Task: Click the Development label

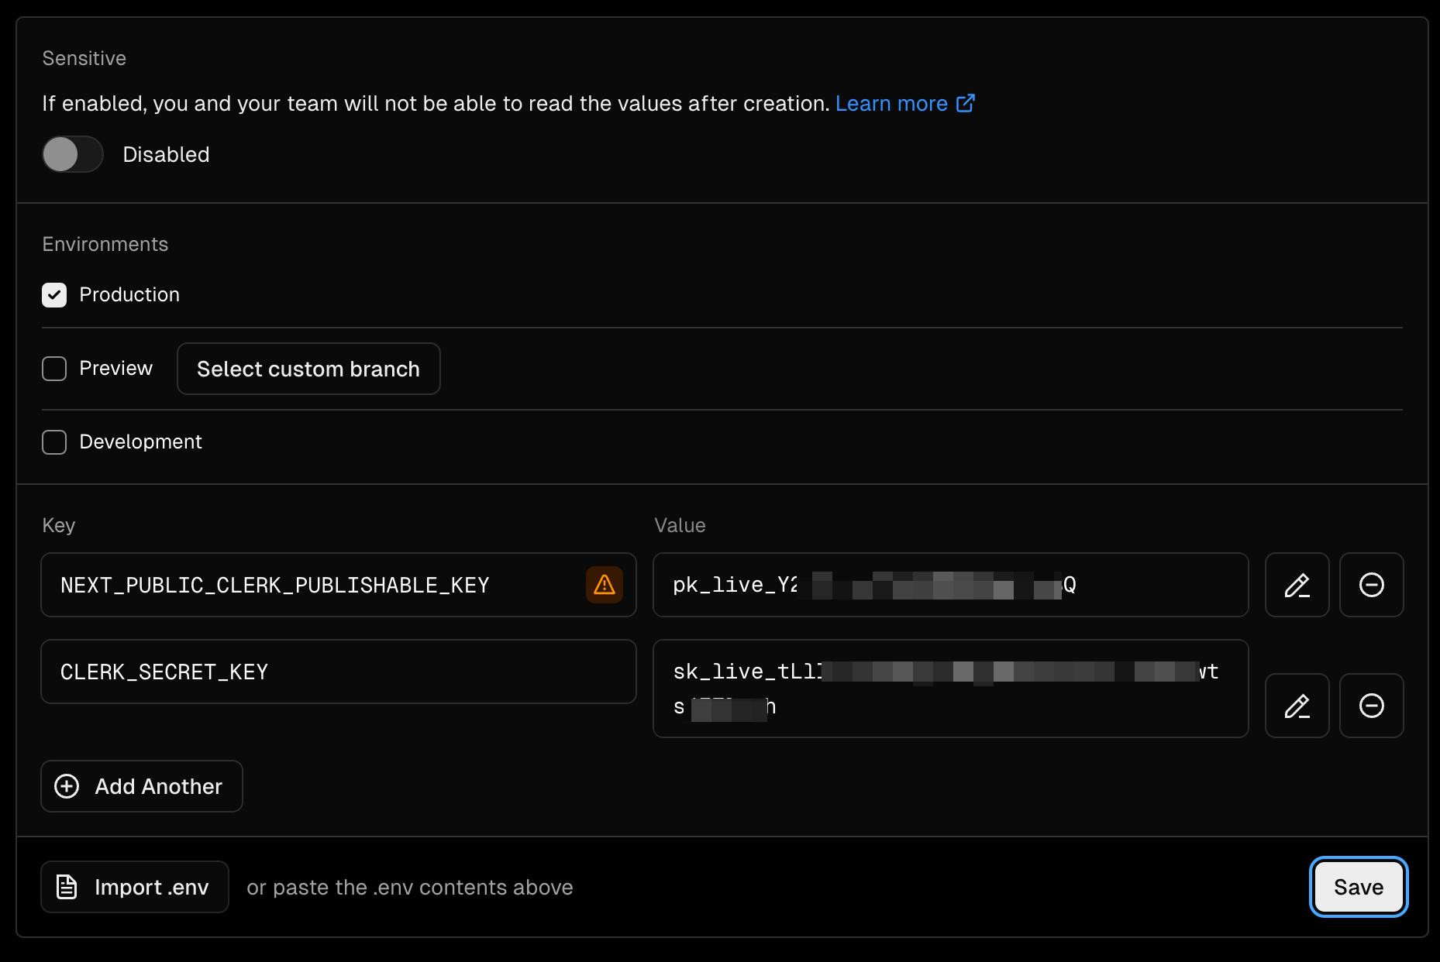Action: [140, 441]
